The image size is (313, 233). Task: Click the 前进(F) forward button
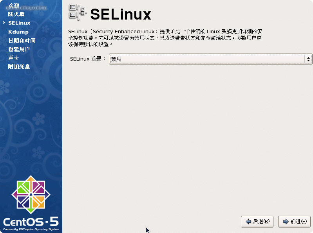pos(295,221)
